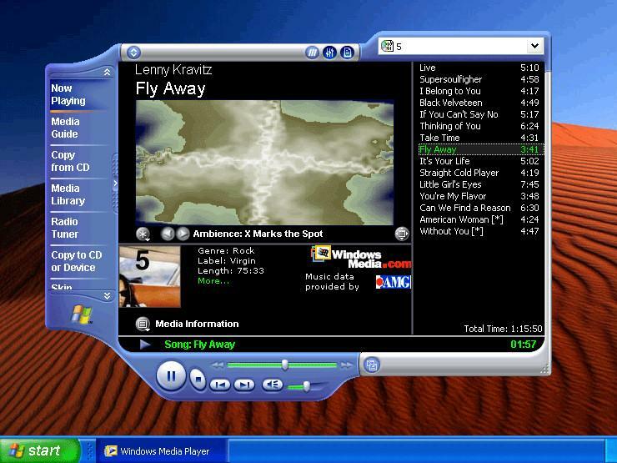Select the track If You Can't Say No
The image size is (617, 463).
(479, 114)
